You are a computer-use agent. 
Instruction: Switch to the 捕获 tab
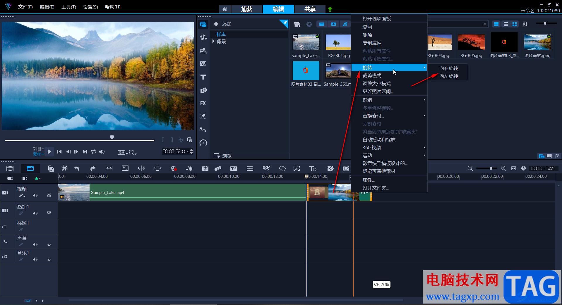click(x=247, y=9)
